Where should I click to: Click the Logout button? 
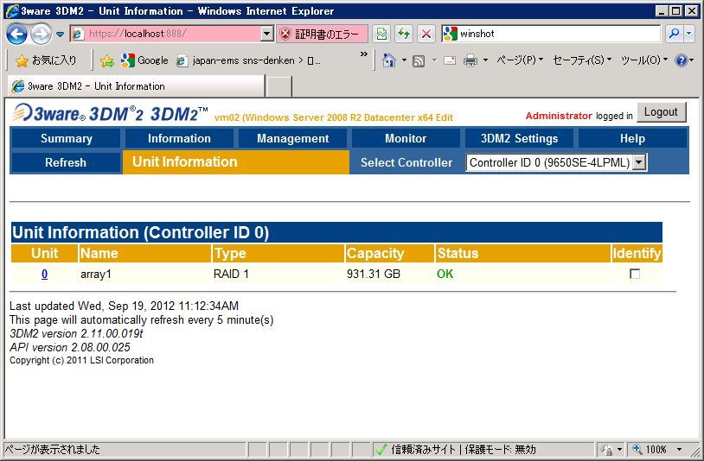click(661, 112)
